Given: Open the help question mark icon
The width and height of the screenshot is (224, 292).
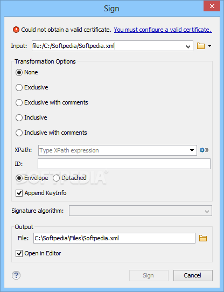Looking at the screenshot, I should pyautogui.click(x=16, y=275).
